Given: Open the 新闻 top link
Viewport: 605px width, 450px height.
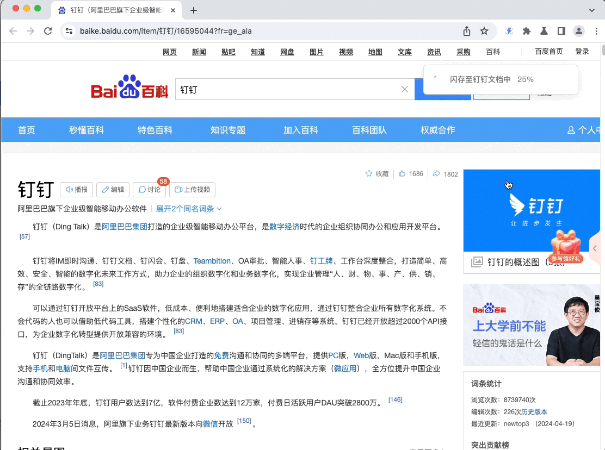Looking at the screenshot, I should tap(199, 52).
